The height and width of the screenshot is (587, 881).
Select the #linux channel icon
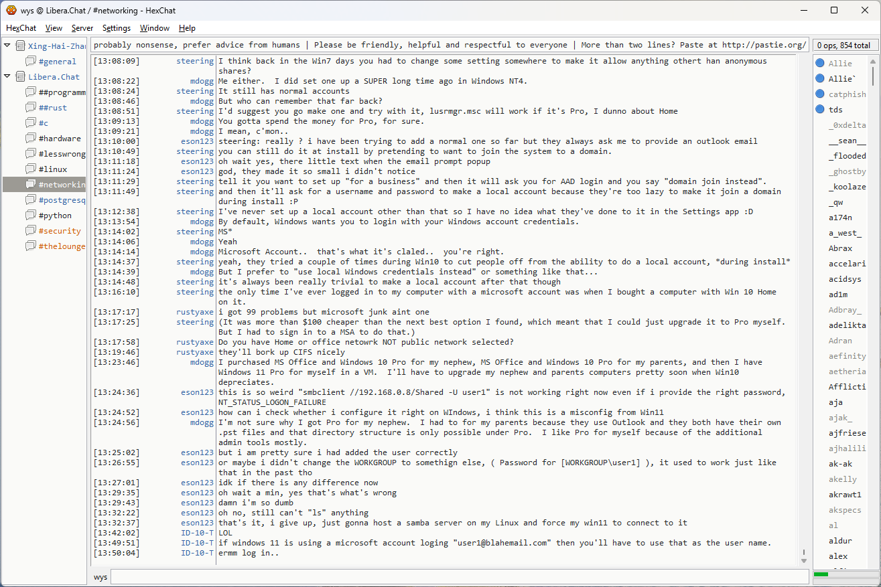click(x=31, y=169)
